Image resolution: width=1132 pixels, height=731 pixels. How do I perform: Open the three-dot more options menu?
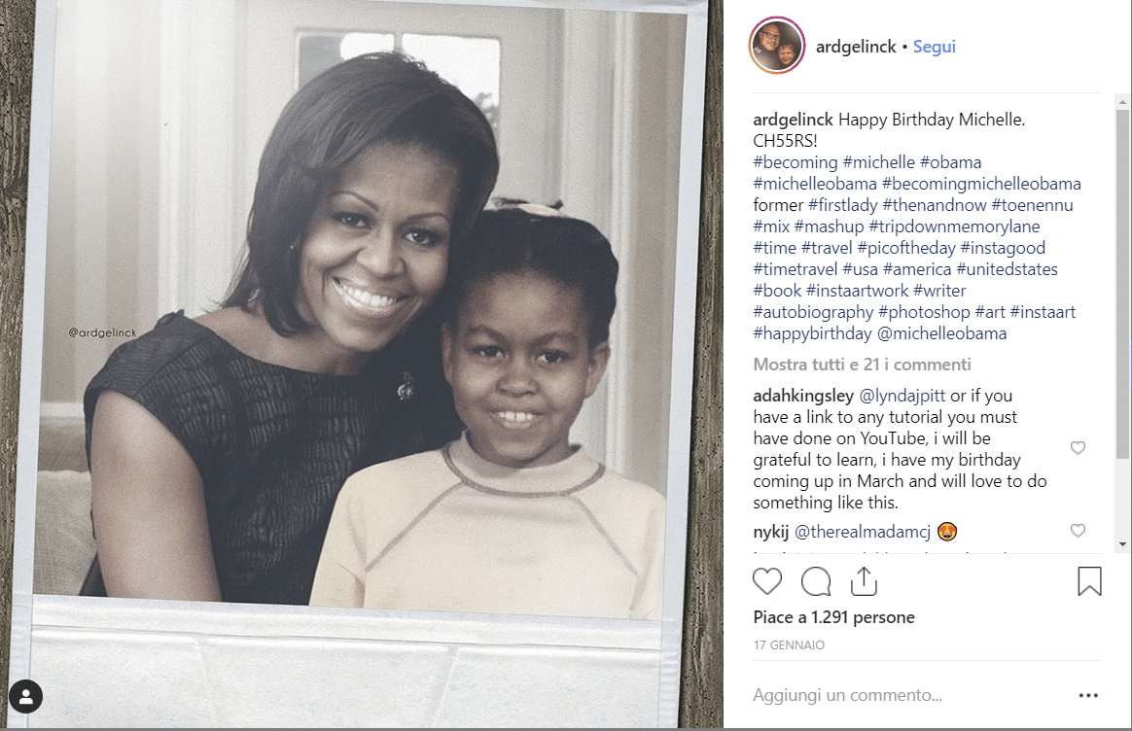(x=1088, y=696)
